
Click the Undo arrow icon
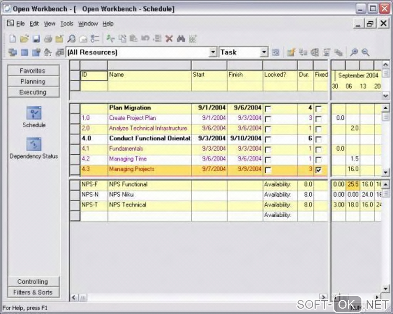tap(145, 39)
